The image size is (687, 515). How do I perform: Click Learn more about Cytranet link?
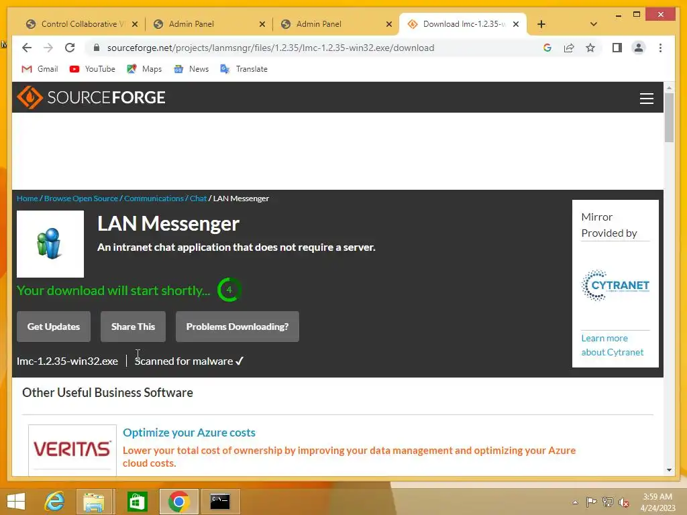pos(612,345)
